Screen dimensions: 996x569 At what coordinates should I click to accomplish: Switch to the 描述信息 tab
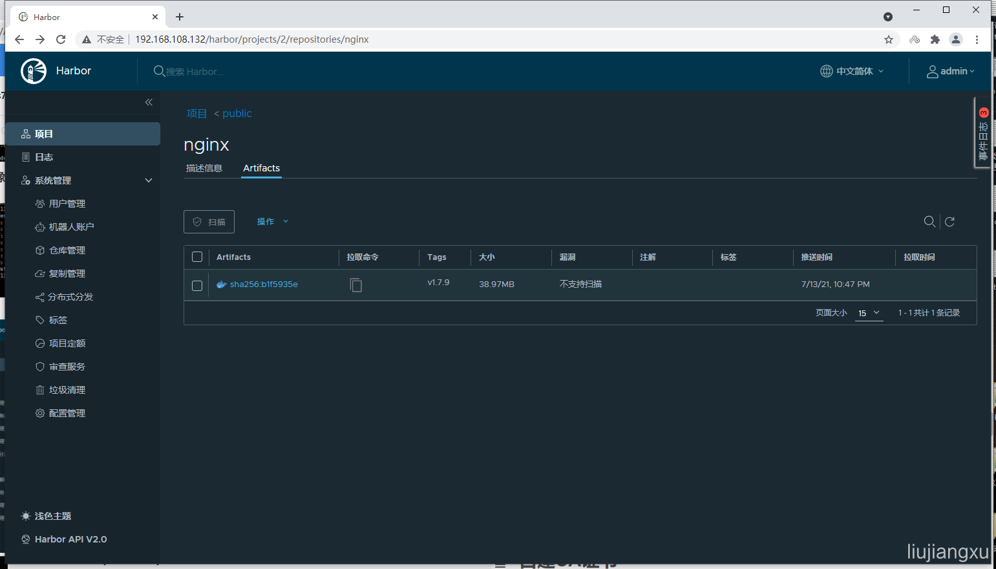tap(204, 168)
